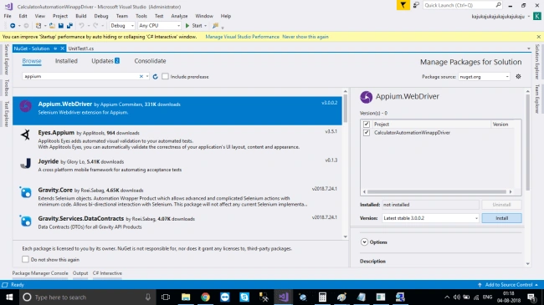544x305 pixels.
Task: Open the File menu
Action: tap(8, 16)
